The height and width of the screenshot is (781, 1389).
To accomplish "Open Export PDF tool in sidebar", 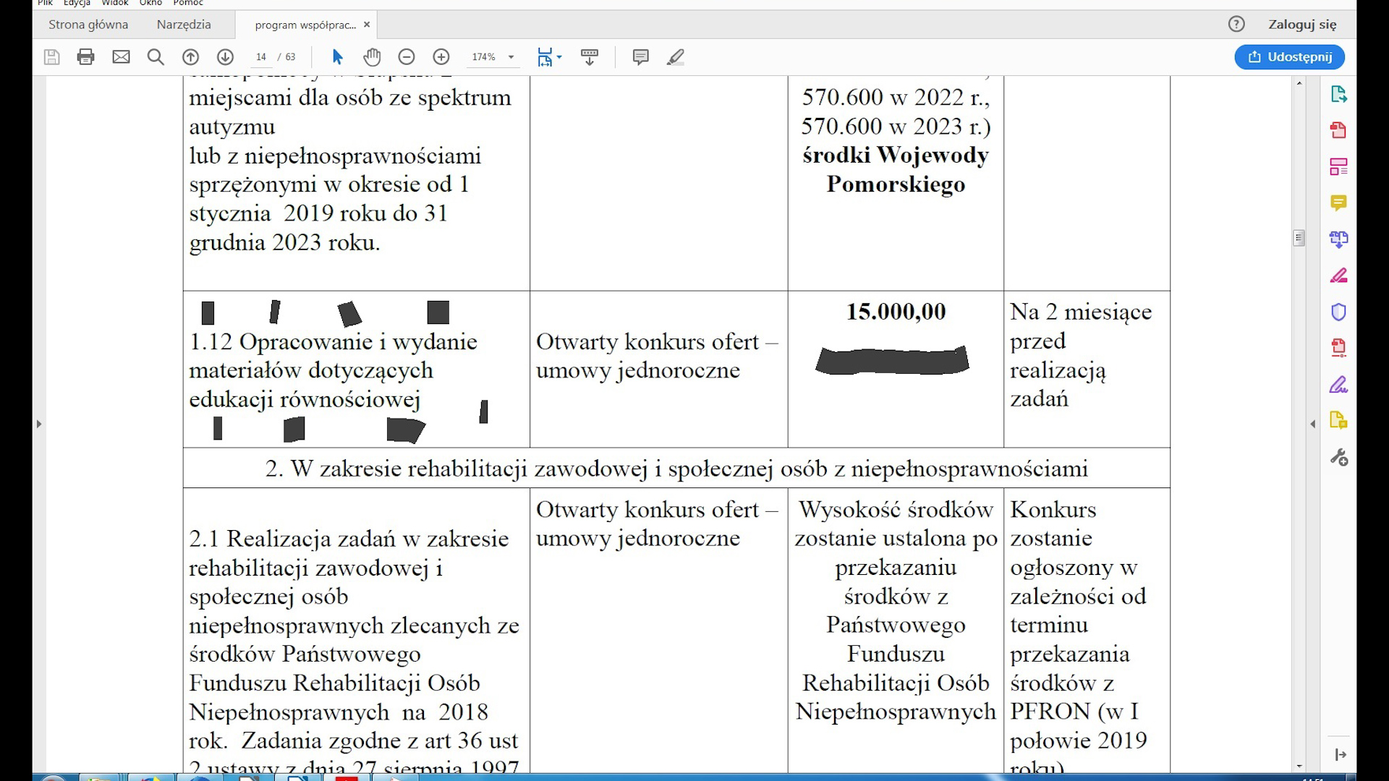I will click(x=1338, y=94).
